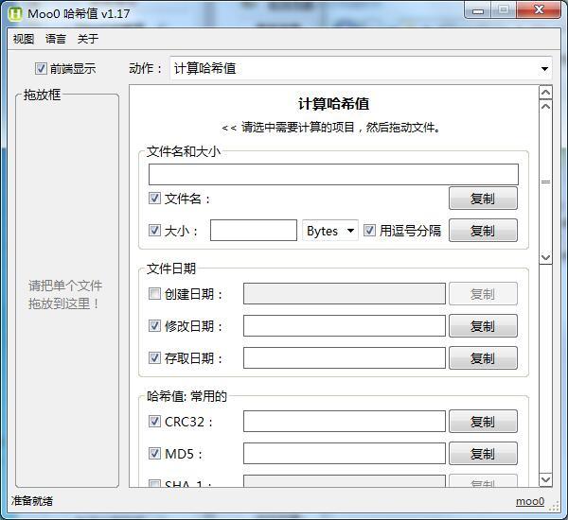The image size is (568, 520).
Task: Click the outer scrollbar bottom arrow
Action: [x=545, y=480]
